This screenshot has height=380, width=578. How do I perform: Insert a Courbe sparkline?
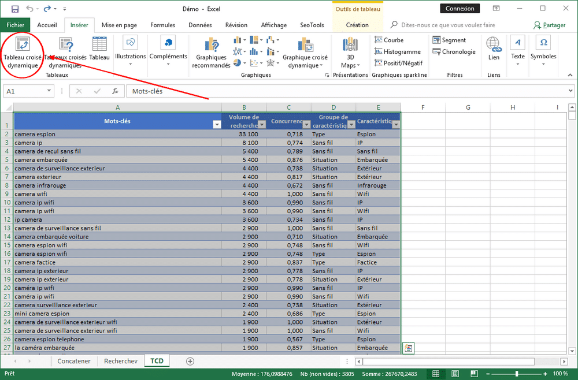pyautogui.click(x=389, y=40)
